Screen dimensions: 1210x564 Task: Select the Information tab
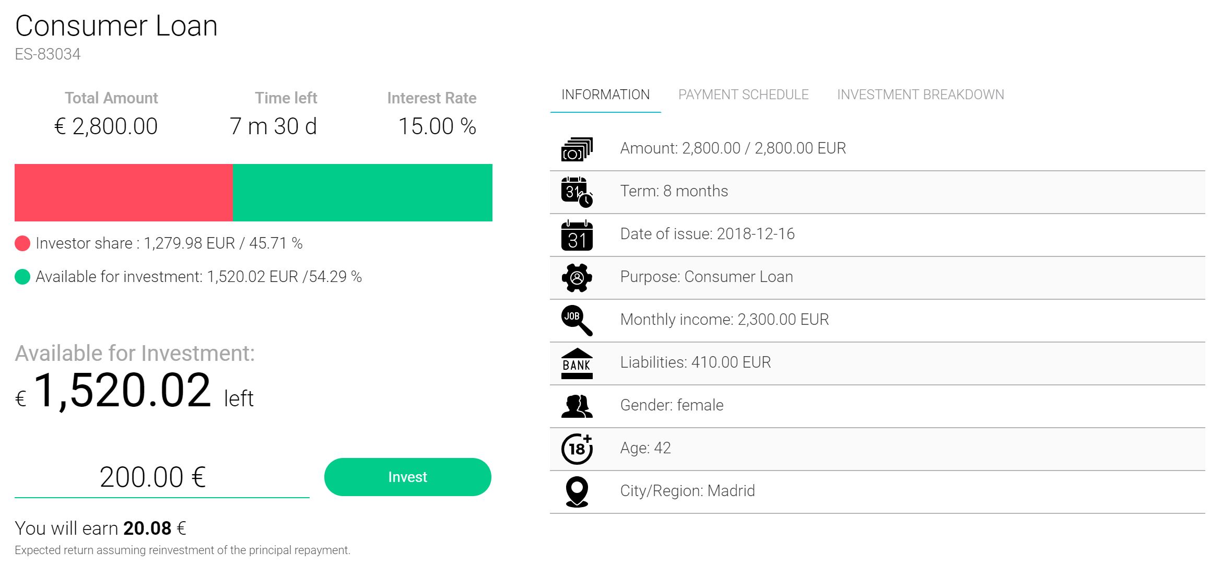pyautogui.click(x=605, y=95)
